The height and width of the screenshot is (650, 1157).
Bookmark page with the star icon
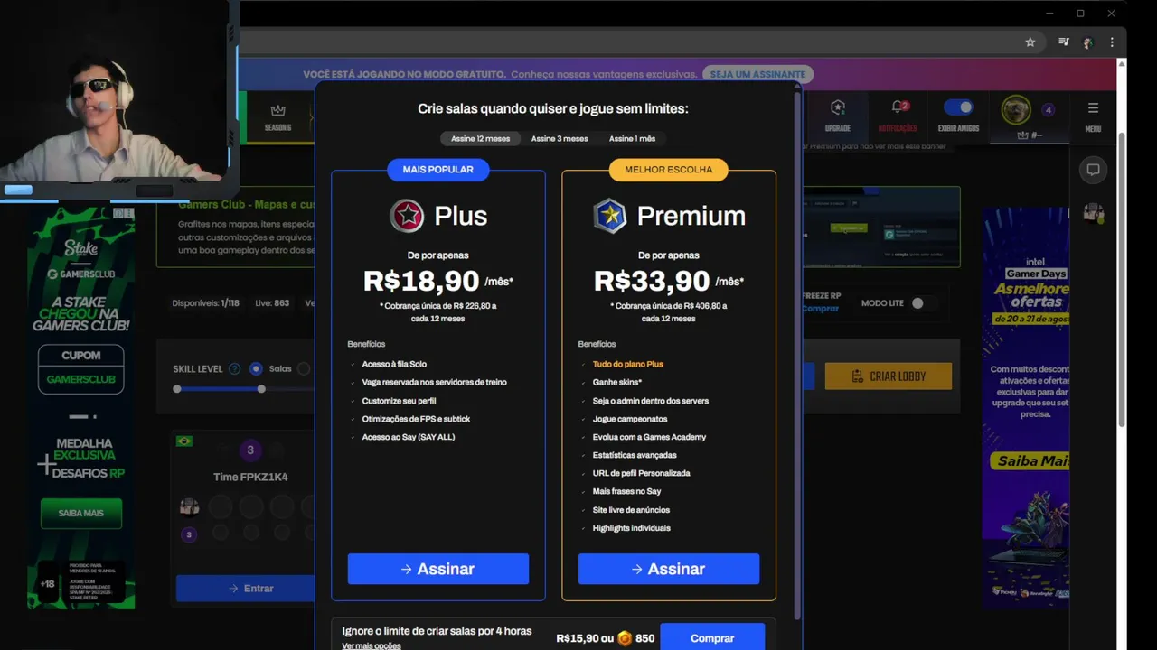(1030, 42)
